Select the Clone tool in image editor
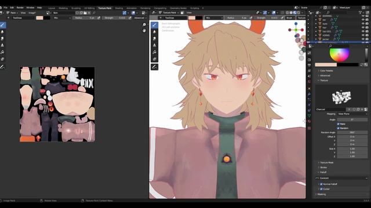Screen dimensions: 371x208 (2, 45)
